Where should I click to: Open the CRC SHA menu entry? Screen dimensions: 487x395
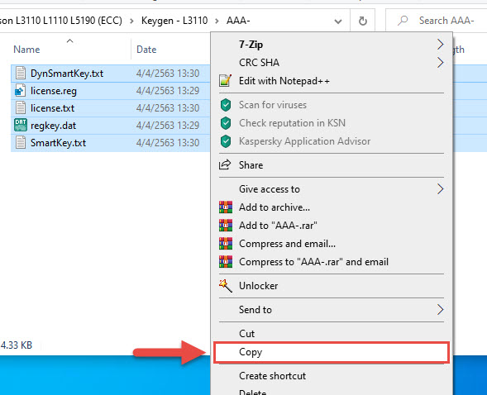coord(332,62)
